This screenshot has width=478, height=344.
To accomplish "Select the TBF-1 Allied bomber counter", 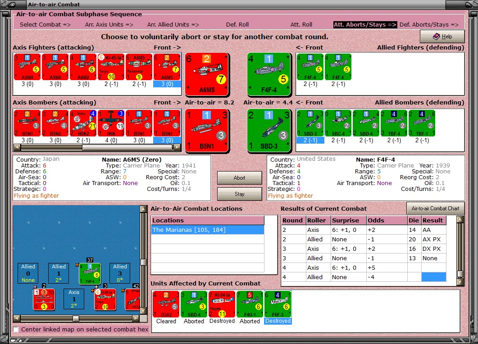I will pos(422,123).
